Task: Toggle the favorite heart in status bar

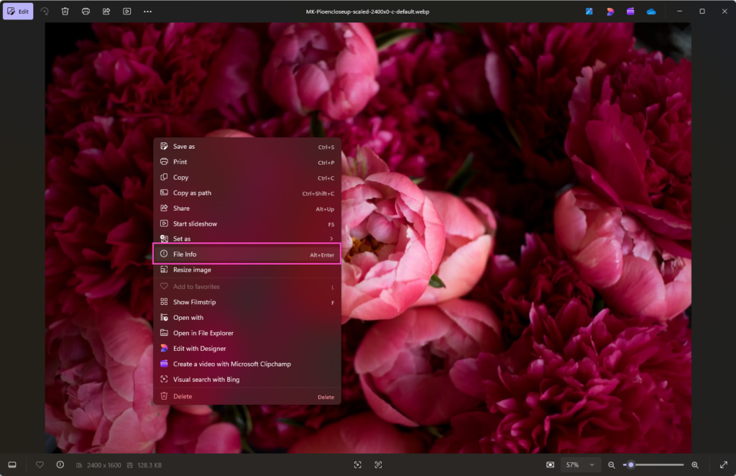Action: click(40, 464)
